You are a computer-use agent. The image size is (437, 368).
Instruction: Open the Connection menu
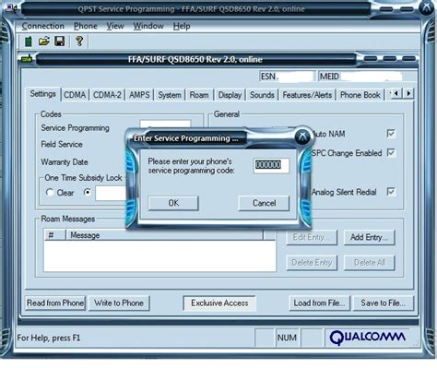[43, 26]
